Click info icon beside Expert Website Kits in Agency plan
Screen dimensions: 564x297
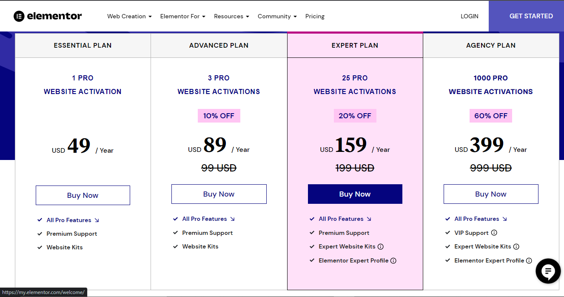pos(516,246)
